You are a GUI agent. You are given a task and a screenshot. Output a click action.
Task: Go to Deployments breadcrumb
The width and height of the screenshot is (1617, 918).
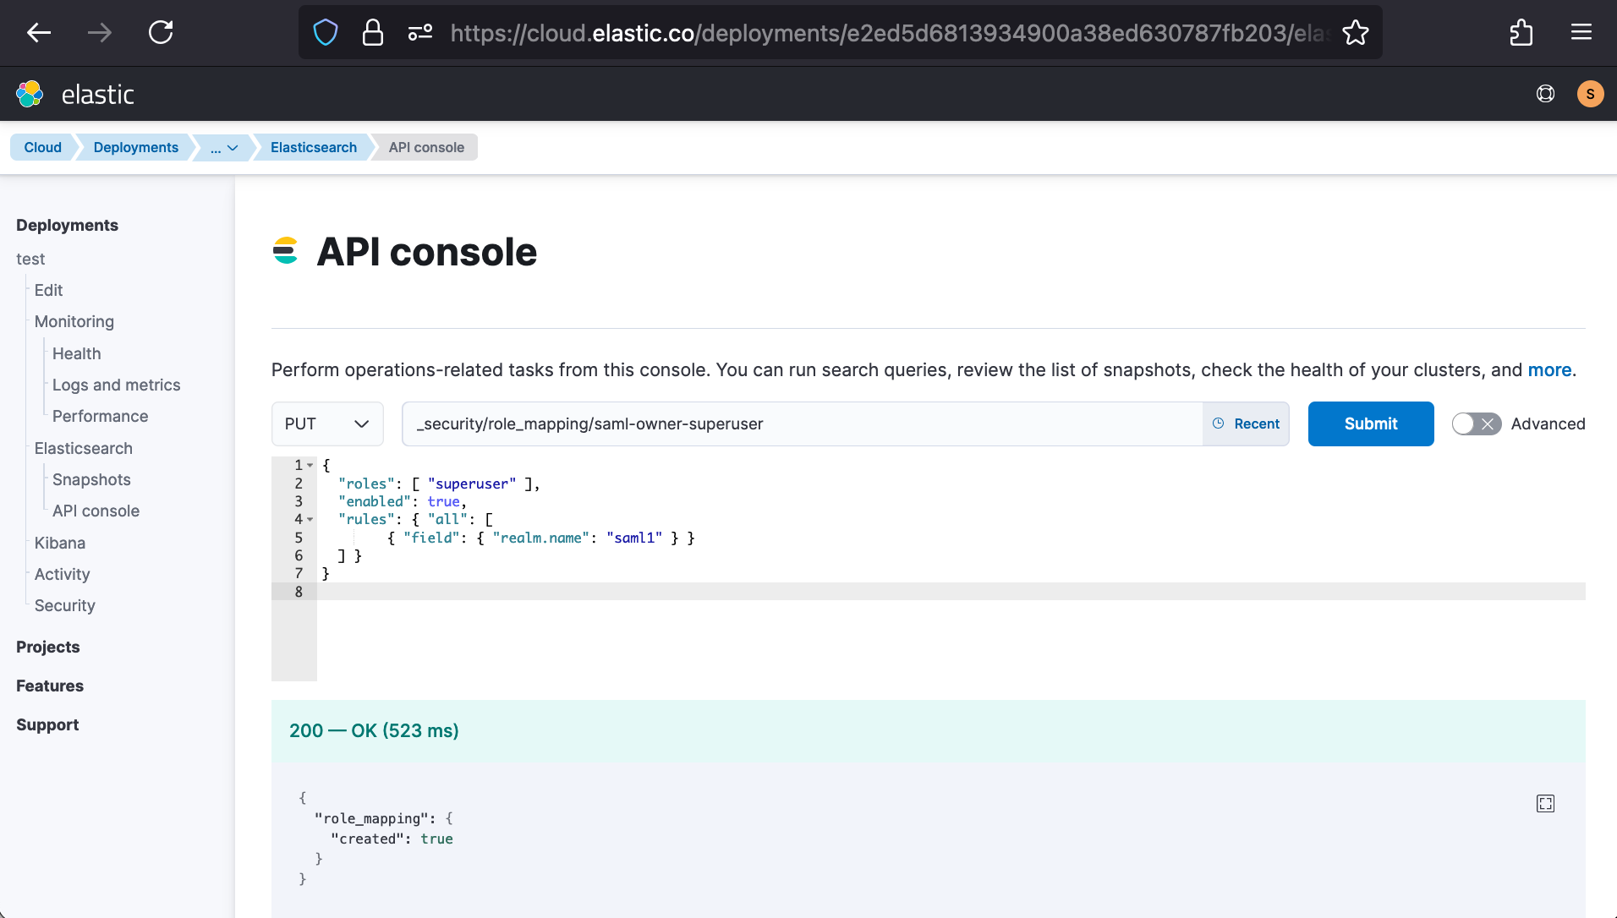135,147
